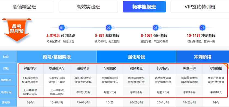Switch to the 超值精品班 tab
Screen dimensions: 229x107
[x=24, y=7]
